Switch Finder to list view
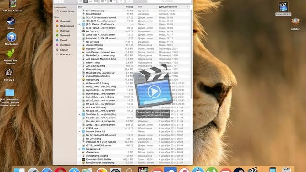This screenshot has width=306, height=172. coord(86,1)
